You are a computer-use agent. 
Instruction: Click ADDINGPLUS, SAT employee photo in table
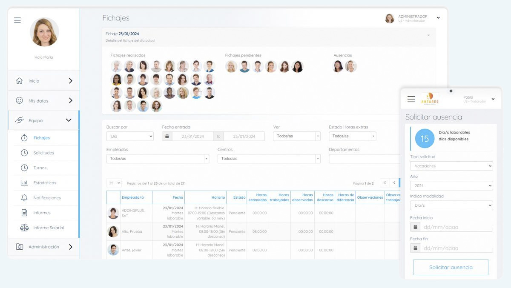click(113, 213)
